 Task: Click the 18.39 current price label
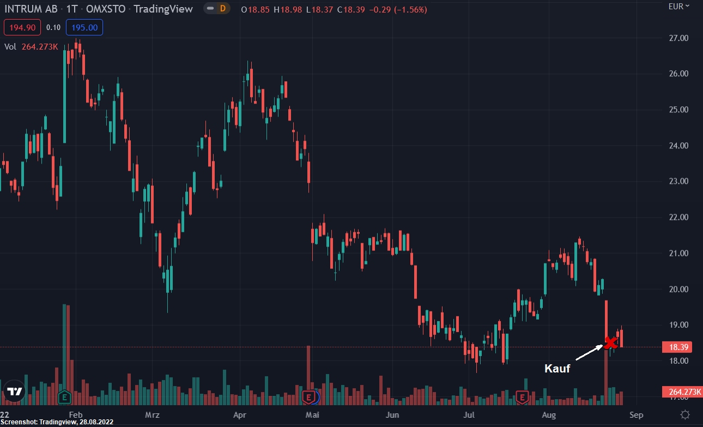(676, 347)
